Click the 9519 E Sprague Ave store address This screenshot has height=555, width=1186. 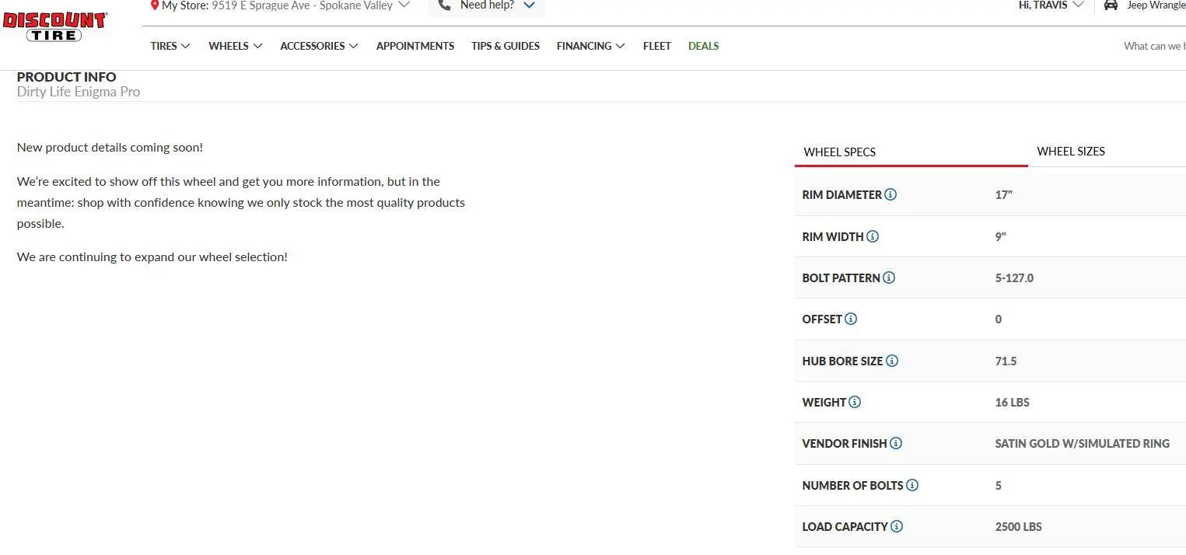tap(303, 5)
